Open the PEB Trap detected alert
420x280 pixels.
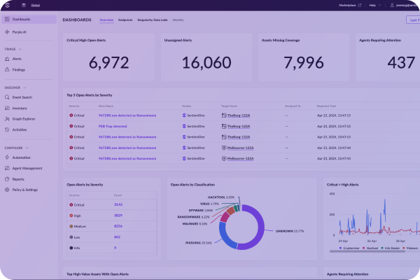pyautogui.click(x=113, y=126)
